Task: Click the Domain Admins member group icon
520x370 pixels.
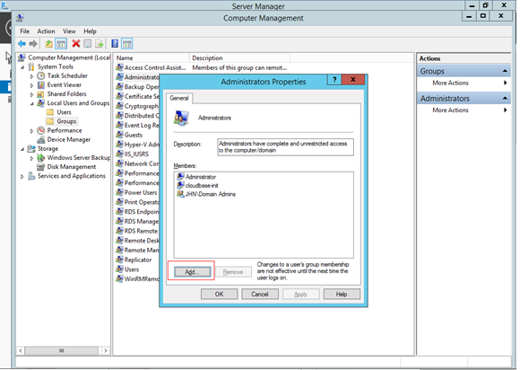Action: [180, 194]
